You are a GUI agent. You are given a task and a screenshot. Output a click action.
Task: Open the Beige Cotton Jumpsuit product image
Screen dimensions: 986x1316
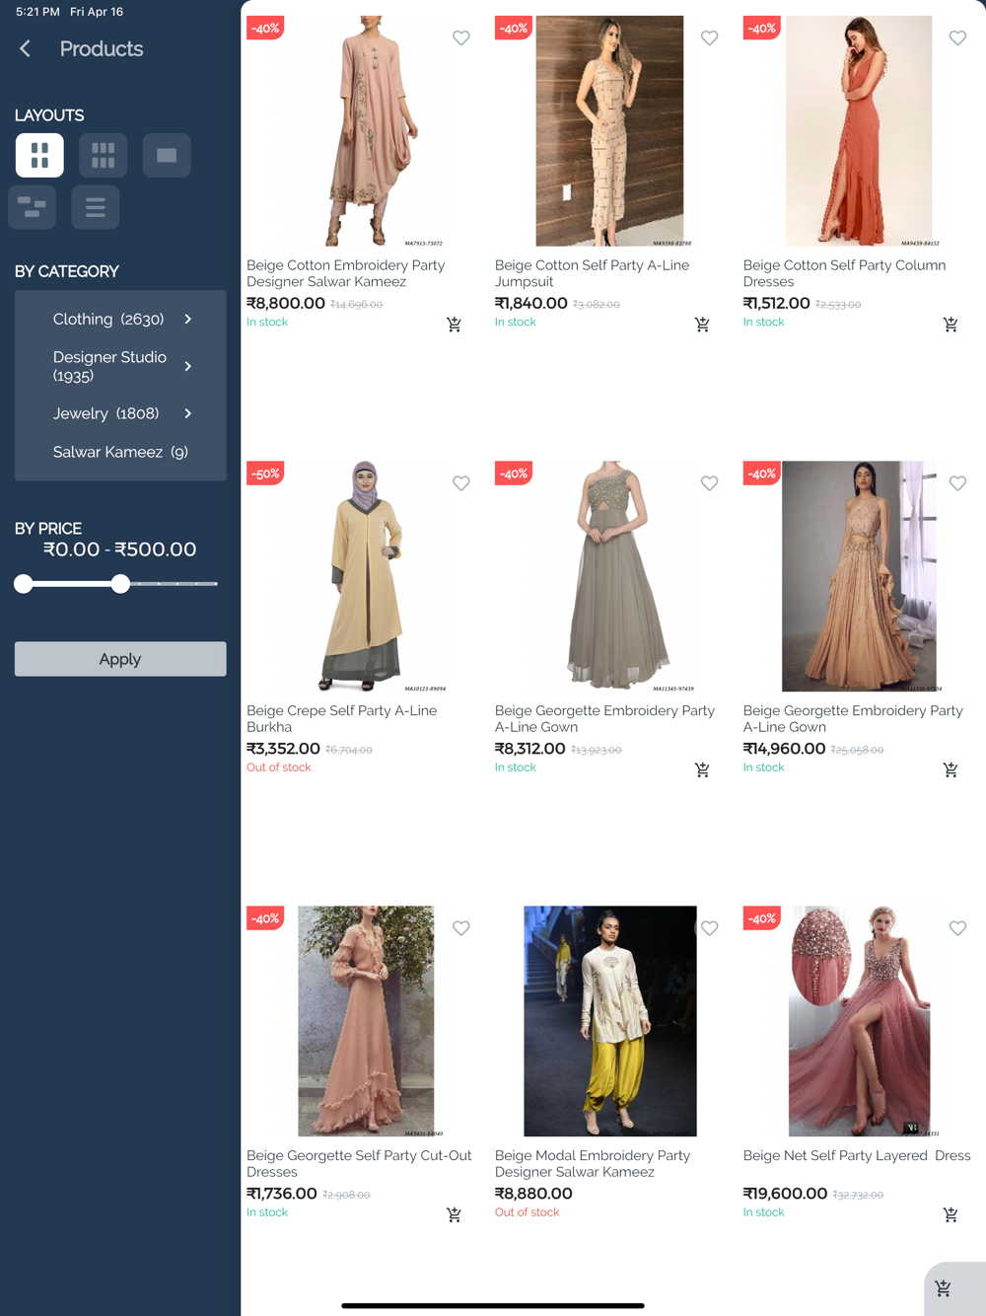tap(609, 131)
